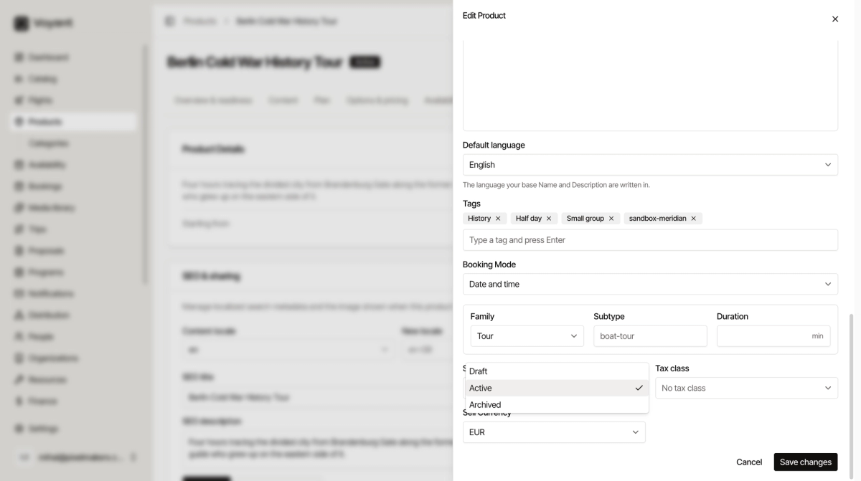
Task: Click the Subtype input field
Action: [x=650, y=336]
